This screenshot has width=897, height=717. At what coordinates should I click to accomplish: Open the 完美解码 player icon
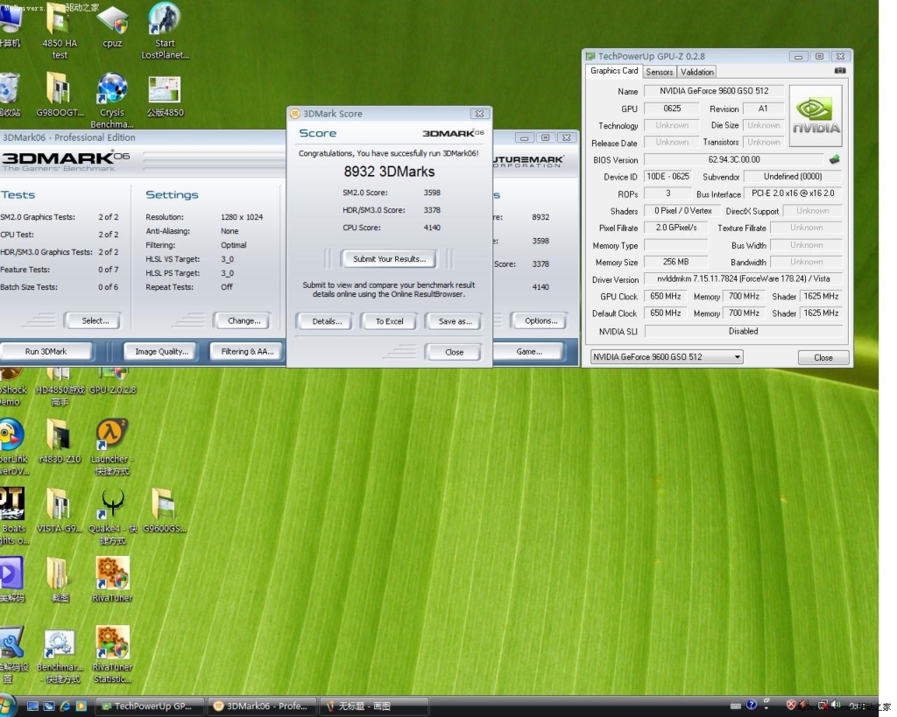pos(11,580)
